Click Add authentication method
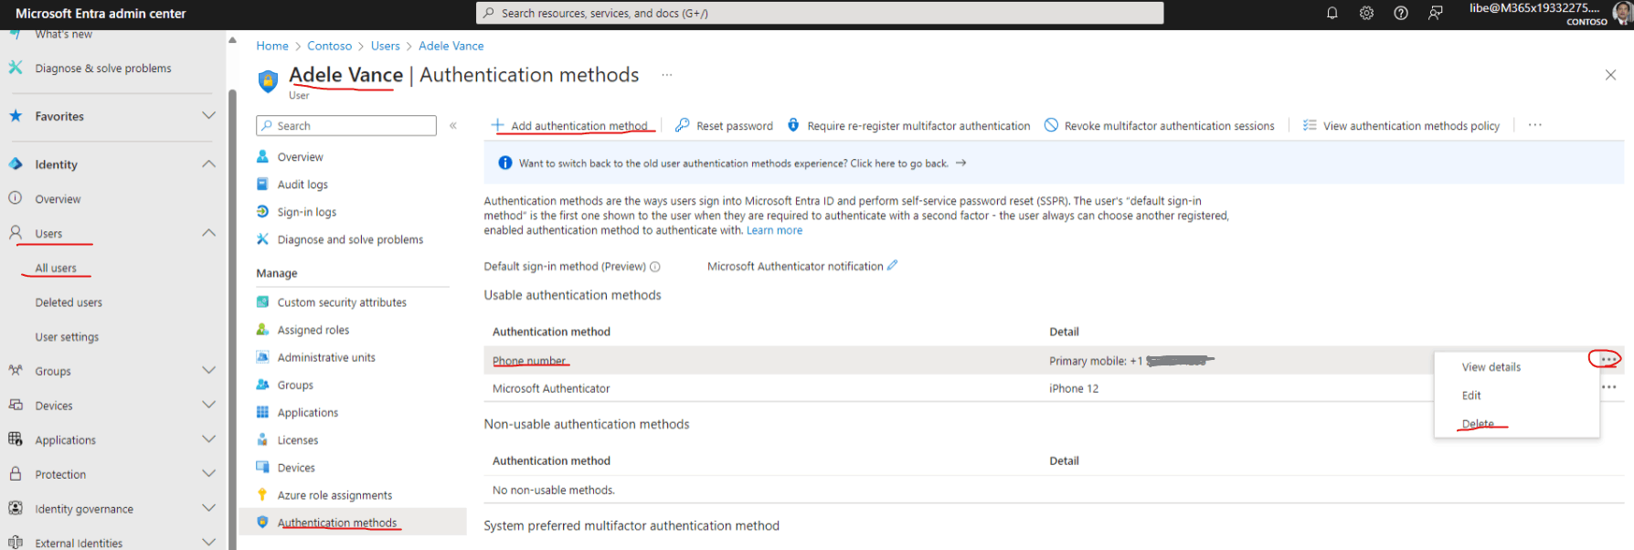Screen dimensions: 1634x550 pos(570,125)
